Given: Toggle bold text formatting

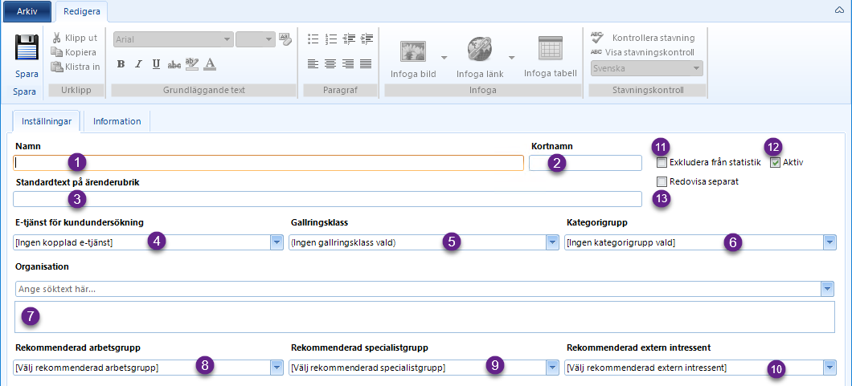Looking at the screenshot, I should (121, 64).
